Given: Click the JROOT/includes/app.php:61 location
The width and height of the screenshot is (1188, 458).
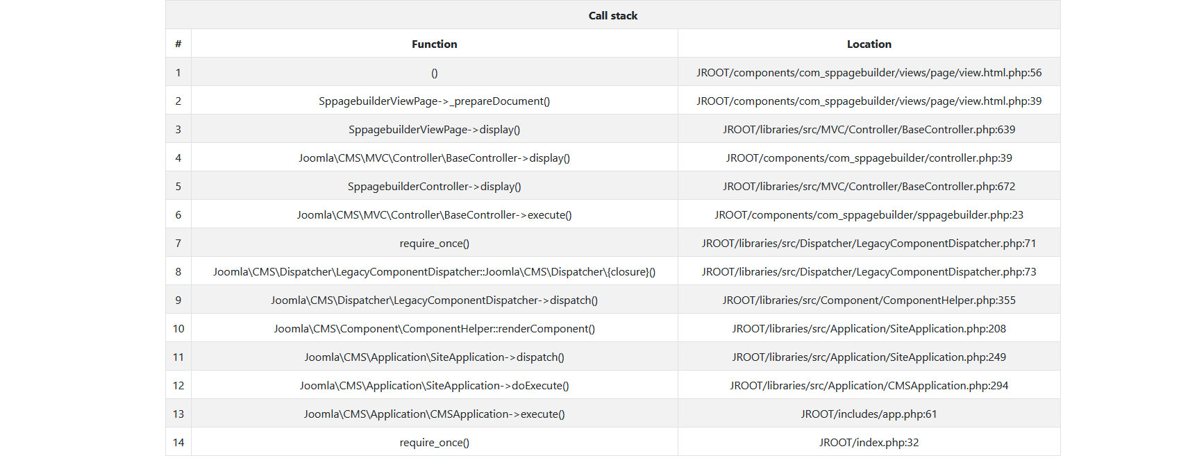Looking at the screenshot, I should tap(869, 414).
